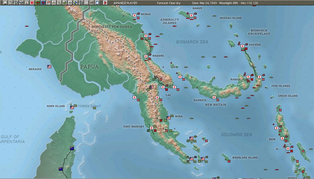Click the Japanese base flag at Madang

(146, 56)
